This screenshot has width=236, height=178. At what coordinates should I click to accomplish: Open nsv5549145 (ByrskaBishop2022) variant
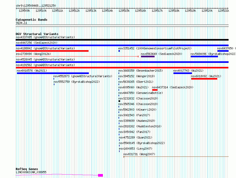click(142, 143)
